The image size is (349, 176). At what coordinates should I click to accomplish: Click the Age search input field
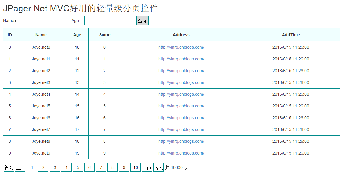tap(109, 21)
